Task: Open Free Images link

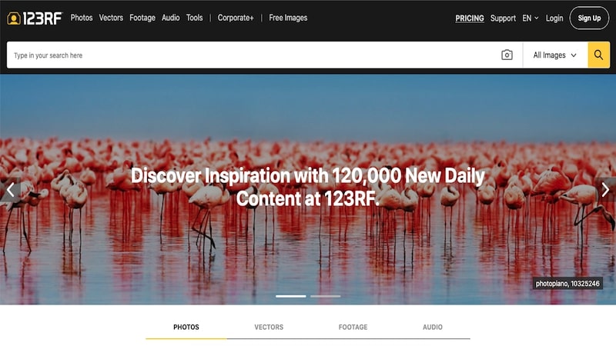Action: (288, 18)
